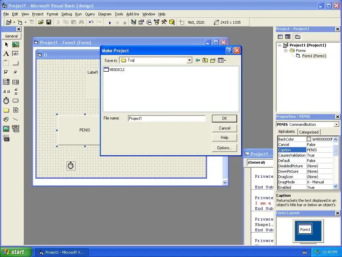342x257 pixels.
Task: Click the Help button in dialog
Action: 224,138
